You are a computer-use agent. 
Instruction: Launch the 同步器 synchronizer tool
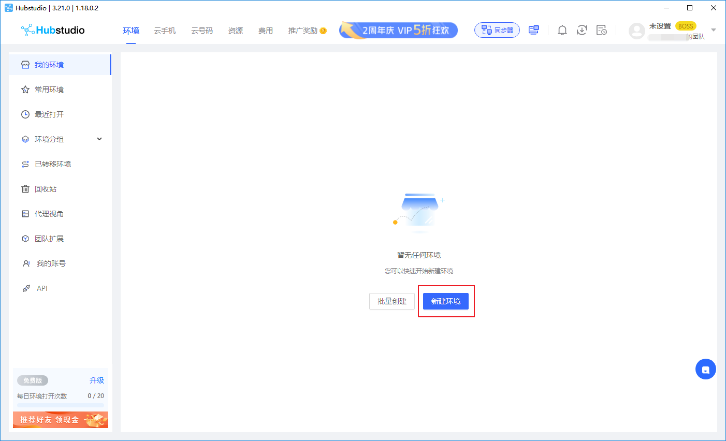point(496,30)
